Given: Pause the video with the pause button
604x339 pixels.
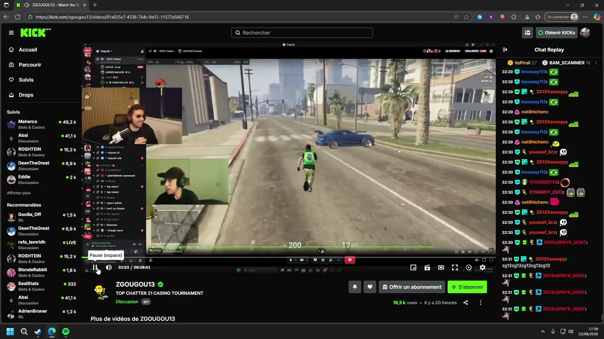Looking at the screenshot, I should [x=95, y=267].
